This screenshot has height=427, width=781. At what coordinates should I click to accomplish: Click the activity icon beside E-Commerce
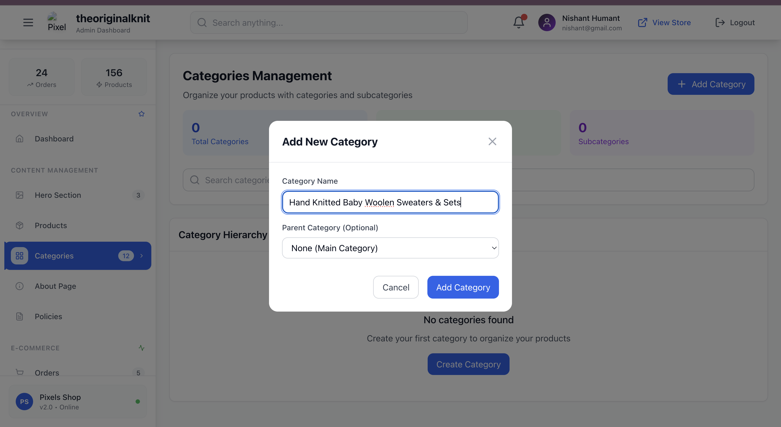141,348
